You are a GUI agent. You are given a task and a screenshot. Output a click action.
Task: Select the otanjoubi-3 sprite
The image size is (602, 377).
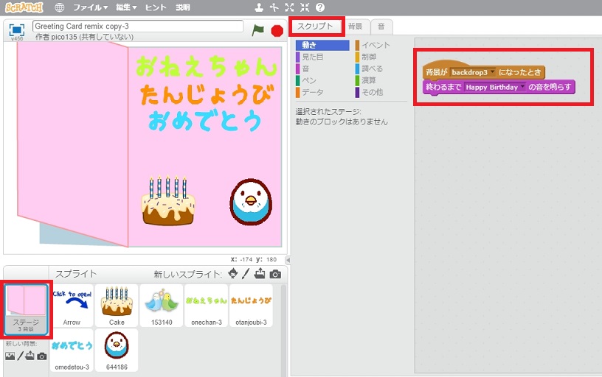point(251,306)
